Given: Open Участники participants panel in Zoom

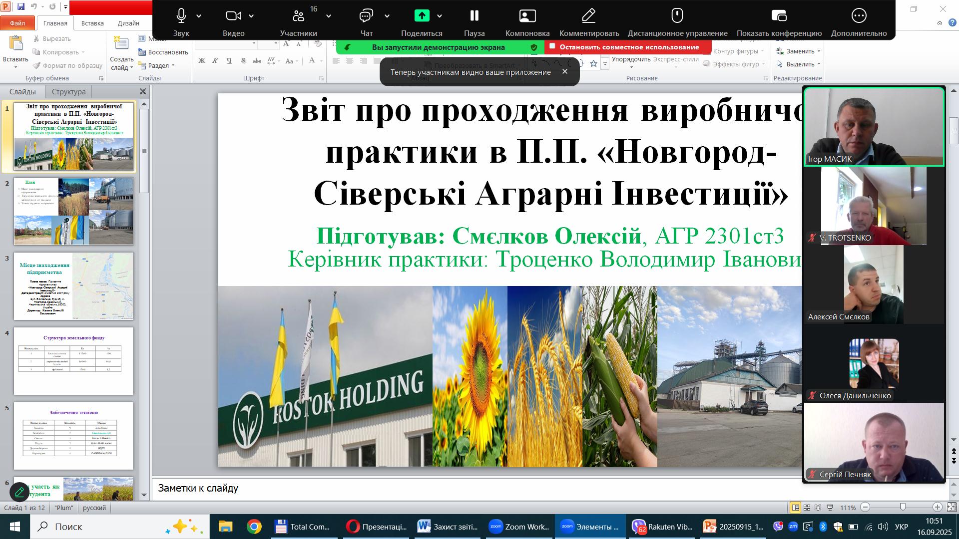Looking at the screenshot, I should pyautogui.click(x=299, y=16).
